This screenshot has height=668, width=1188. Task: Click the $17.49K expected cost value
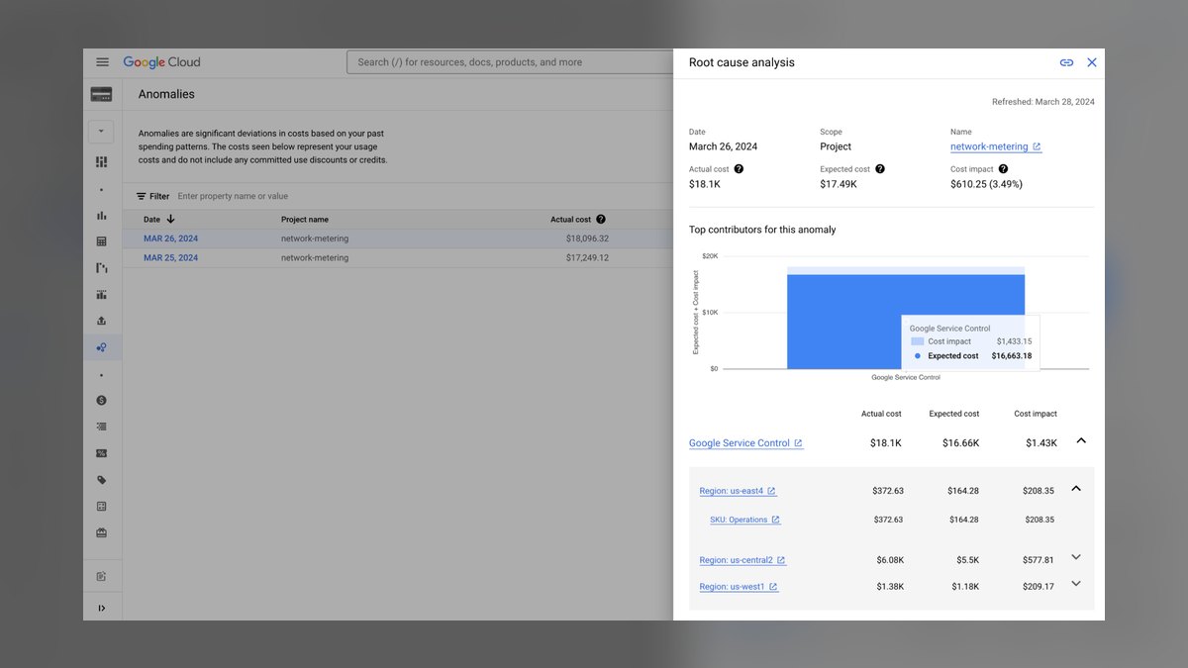point(839,184)
